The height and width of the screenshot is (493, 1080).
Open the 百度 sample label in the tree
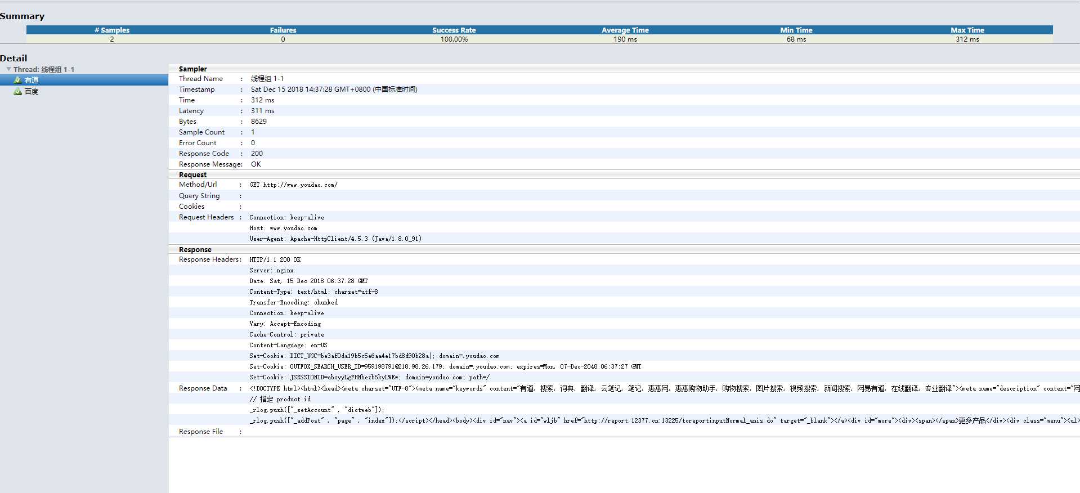click(32, 91)
